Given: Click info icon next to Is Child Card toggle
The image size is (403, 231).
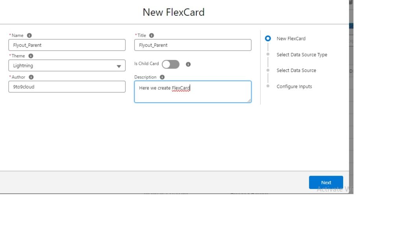Looking at the screenshot, I should click(x=188, y=64).
